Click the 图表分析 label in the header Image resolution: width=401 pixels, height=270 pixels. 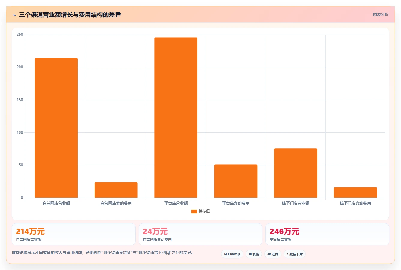[x=381, y=14]
